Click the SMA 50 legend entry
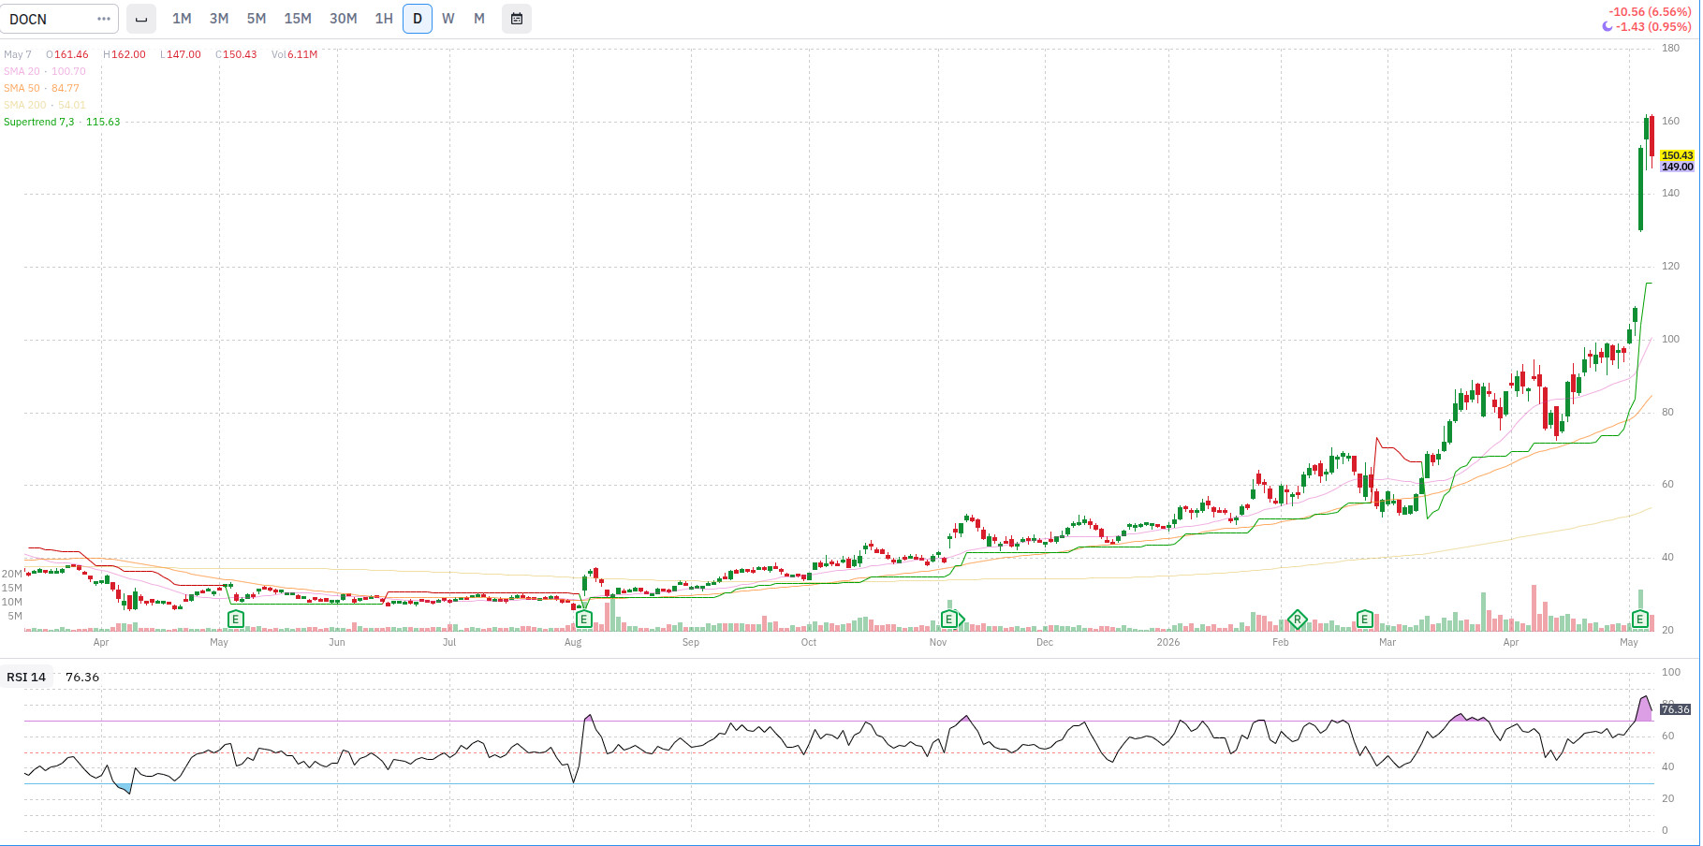The width and height of the screenshot is (1703, 846). [x=42, y=88]
